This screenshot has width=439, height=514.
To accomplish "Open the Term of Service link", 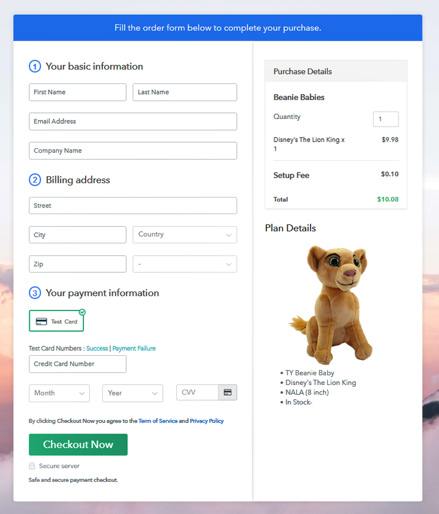I will point(158,421).
